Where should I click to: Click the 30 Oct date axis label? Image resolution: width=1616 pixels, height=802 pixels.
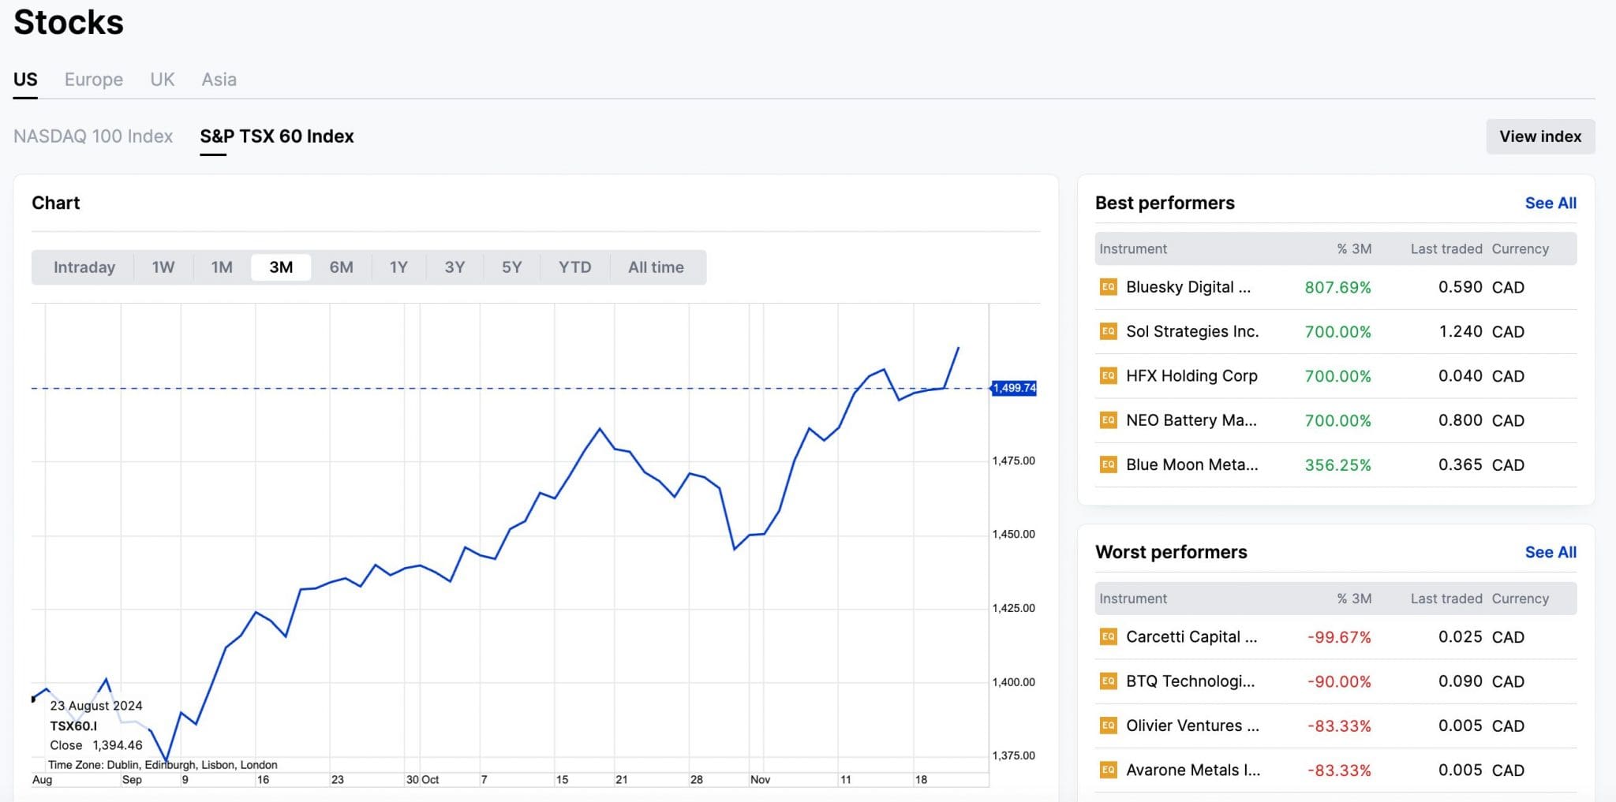[422, 779]
